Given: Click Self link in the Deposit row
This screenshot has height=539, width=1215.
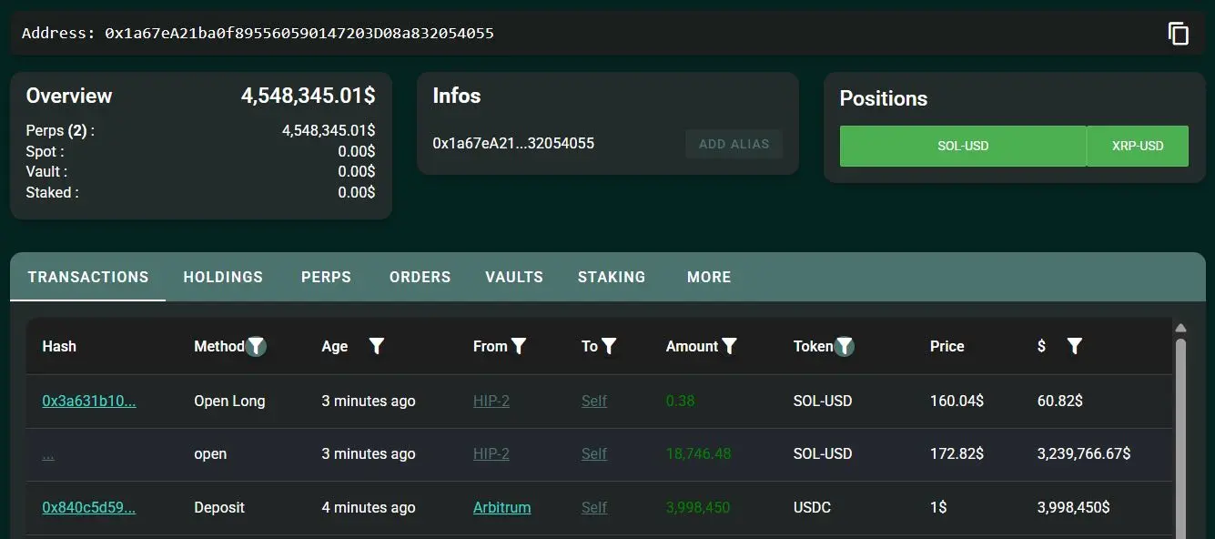Looking at the screenshot, I should (x=594, y=507).
